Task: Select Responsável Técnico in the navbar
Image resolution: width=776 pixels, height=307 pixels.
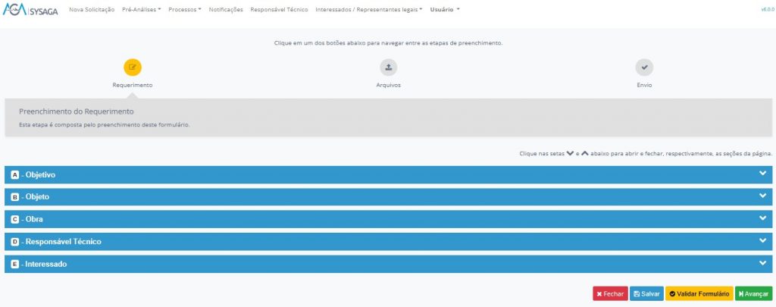Action: click(279, 10)
